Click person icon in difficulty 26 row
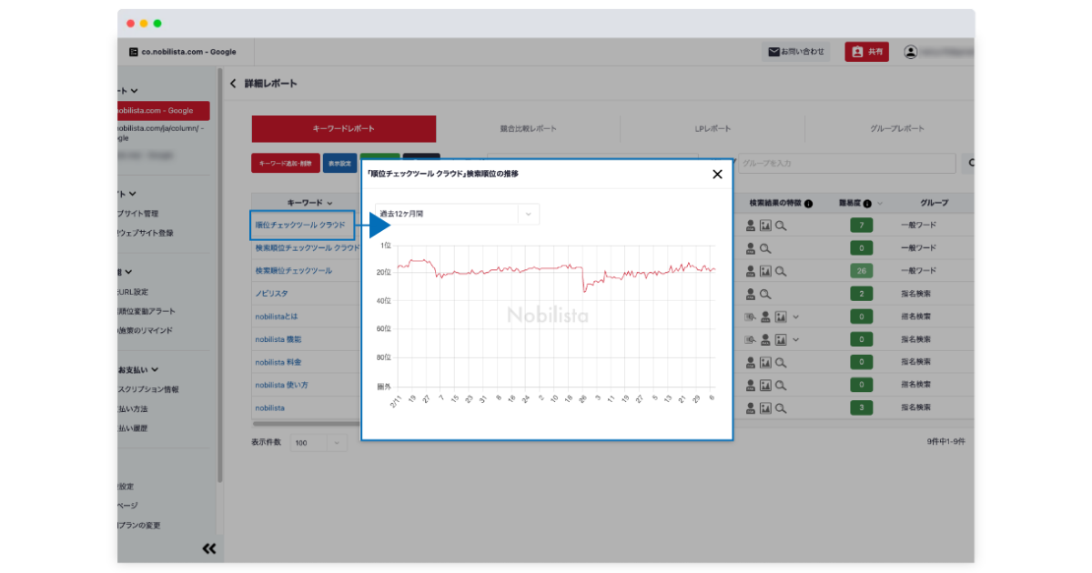1092x573 pixels. 751,271
